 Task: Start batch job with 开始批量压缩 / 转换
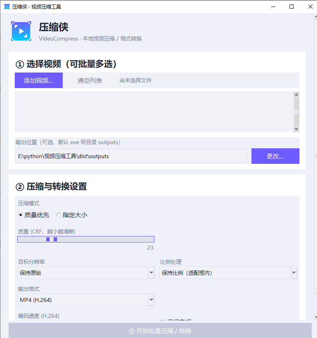click(160, 331)
